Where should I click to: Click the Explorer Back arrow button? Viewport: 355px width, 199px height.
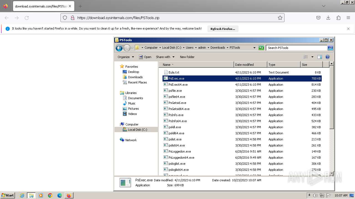coord(119,48)
